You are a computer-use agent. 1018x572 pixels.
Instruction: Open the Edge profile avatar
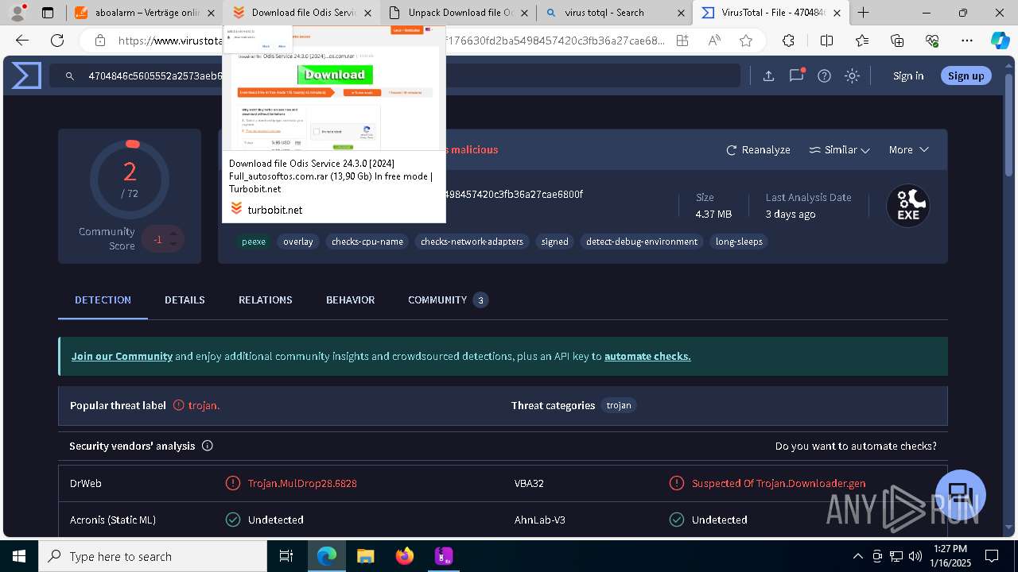click(x=17, y=13)
